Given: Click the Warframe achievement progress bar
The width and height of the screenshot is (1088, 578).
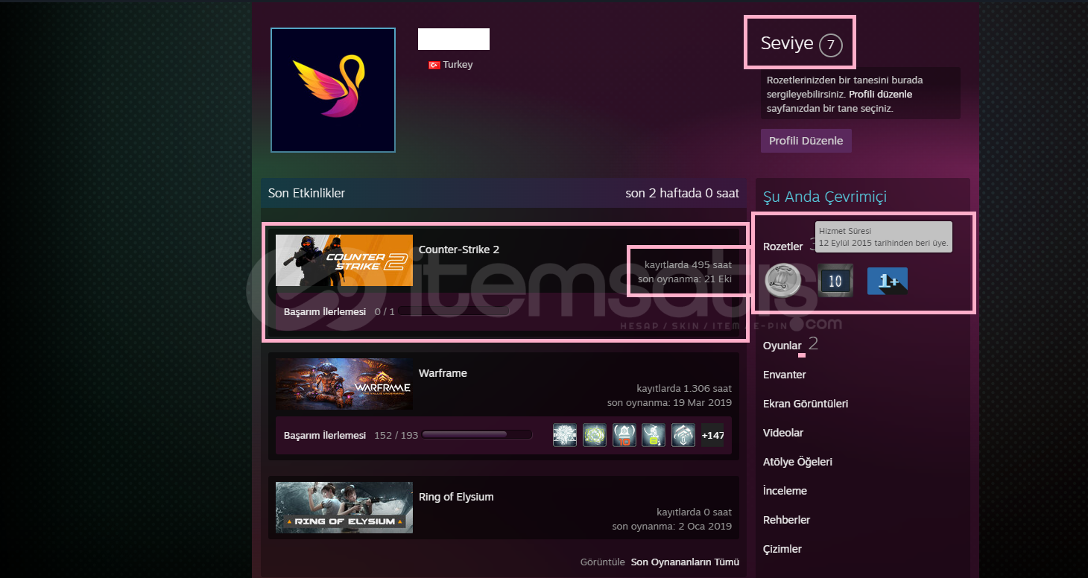Looking at the screenshot, I should tap(477, 435).
